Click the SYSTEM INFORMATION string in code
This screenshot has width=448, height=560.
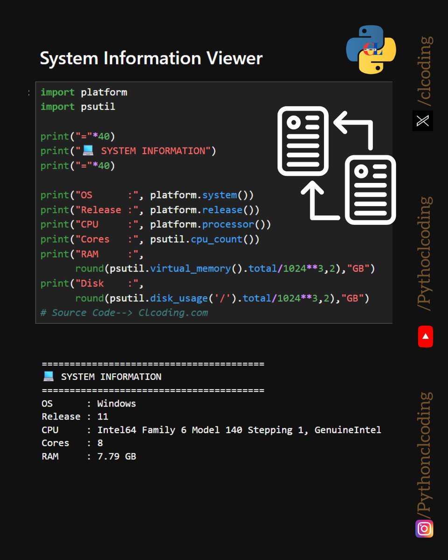(153, 151)
